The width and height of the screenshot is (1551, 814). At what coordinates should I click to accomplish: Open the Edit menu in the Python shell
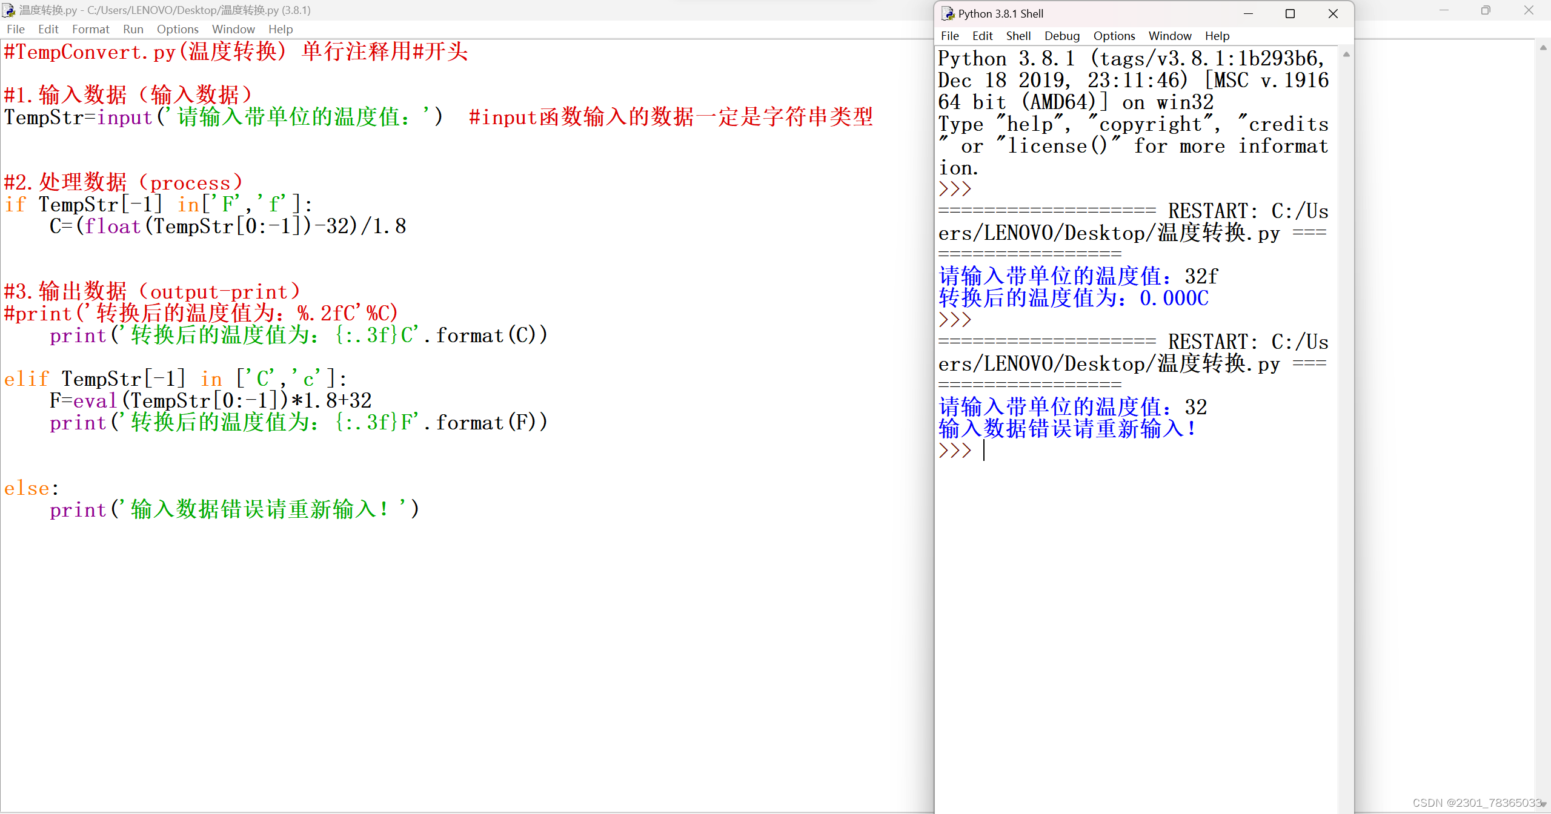pyautogui.click(x=981, y=36)
